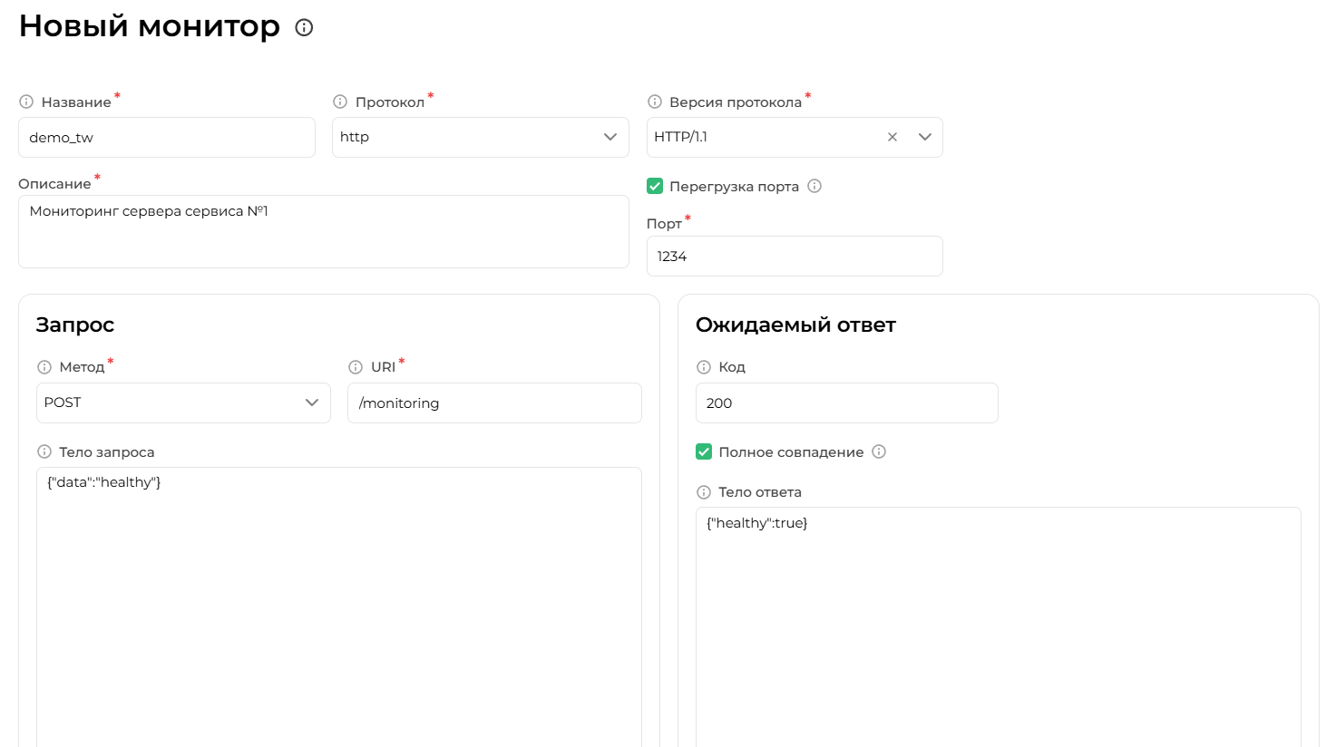Click info icon after Полное совпадение
Viewport: 1336px width, 747px height.
(x=879, y=451)
